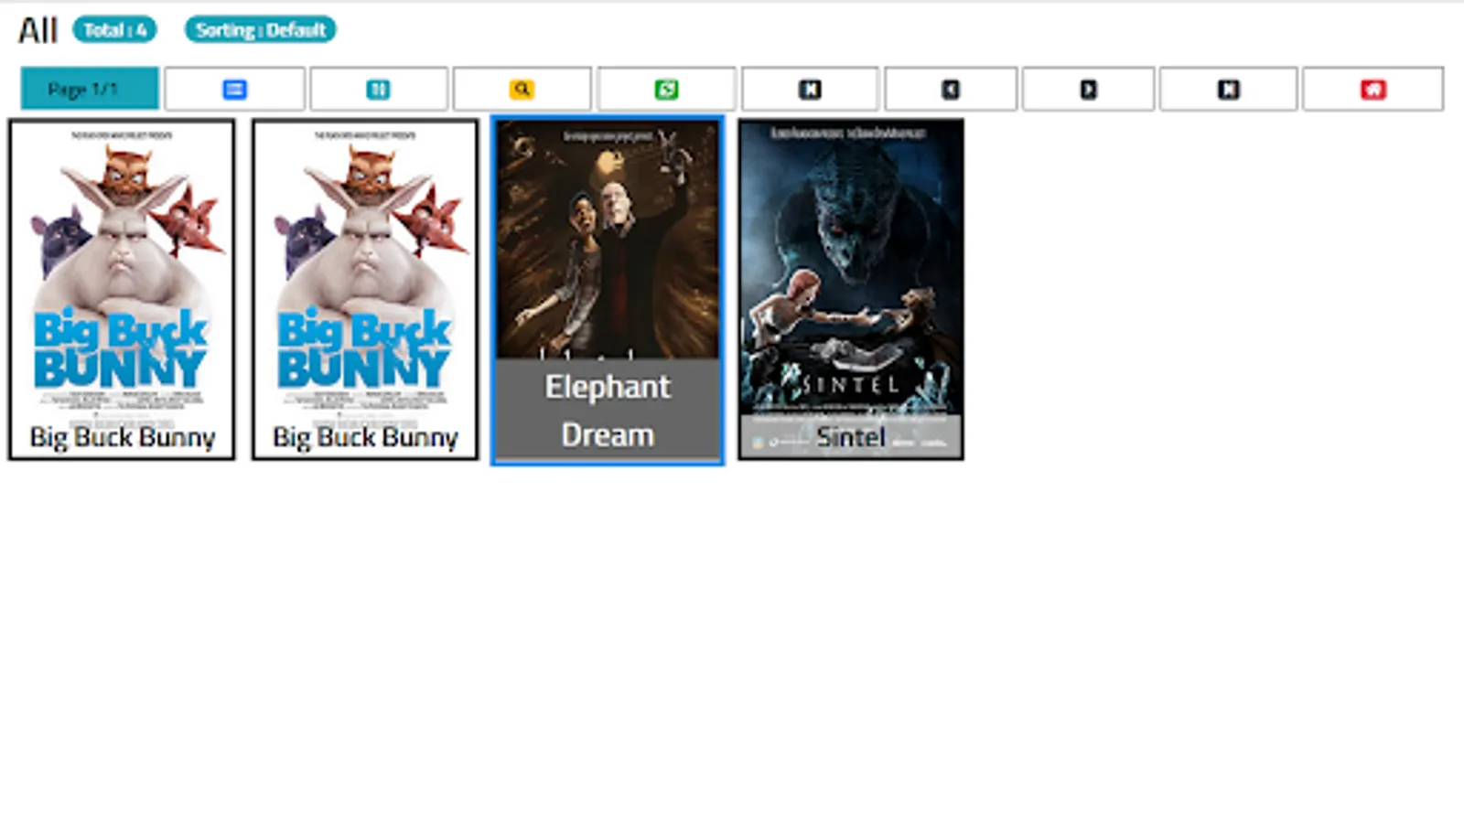This screenshot has height=823, width=1464.
Task: Click the green refresh icon
Action: 666,89
